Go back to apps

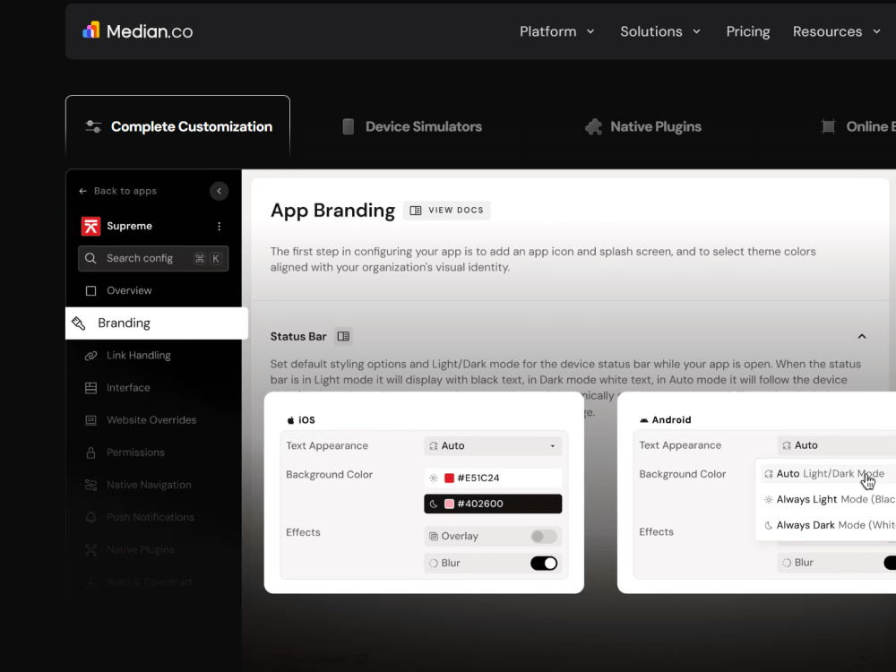click(117, 191)
